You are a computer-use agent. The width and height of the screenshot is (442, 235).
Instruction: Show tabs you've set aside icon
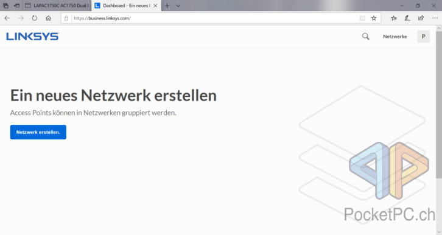[x=5, y=5]
